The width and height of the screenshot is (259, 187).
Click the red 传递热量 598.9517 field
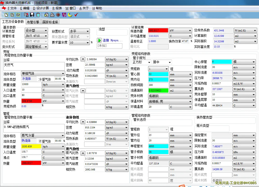click(158, 30)
